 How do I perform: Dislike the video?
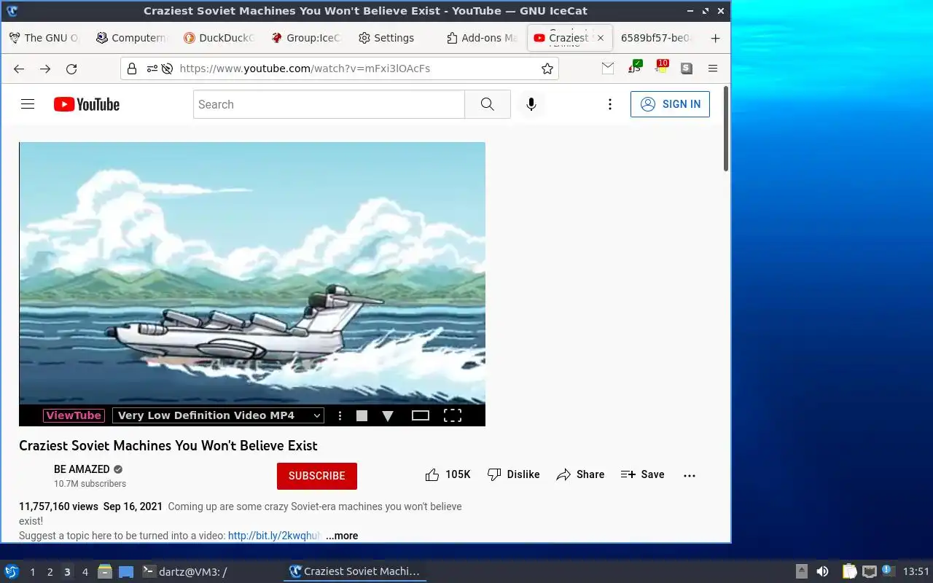click(x=514, y=474)
